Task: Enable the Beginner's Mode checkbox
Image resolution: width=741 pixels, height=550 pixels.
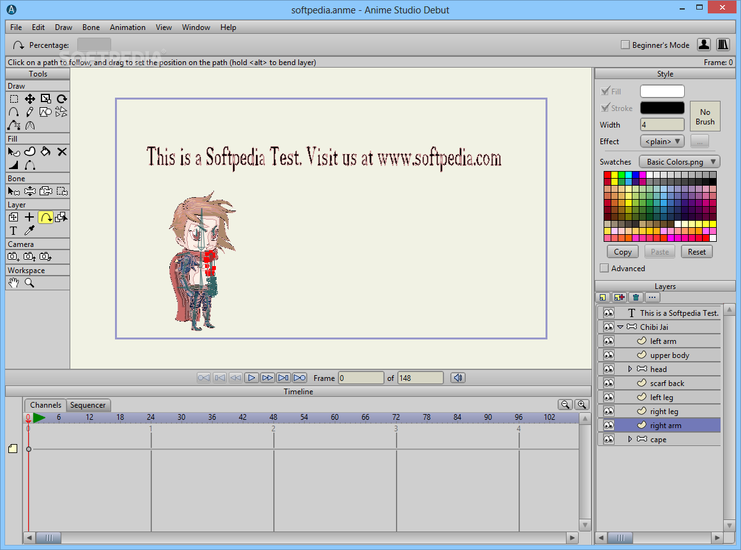Action: click(x=625, y=45)
